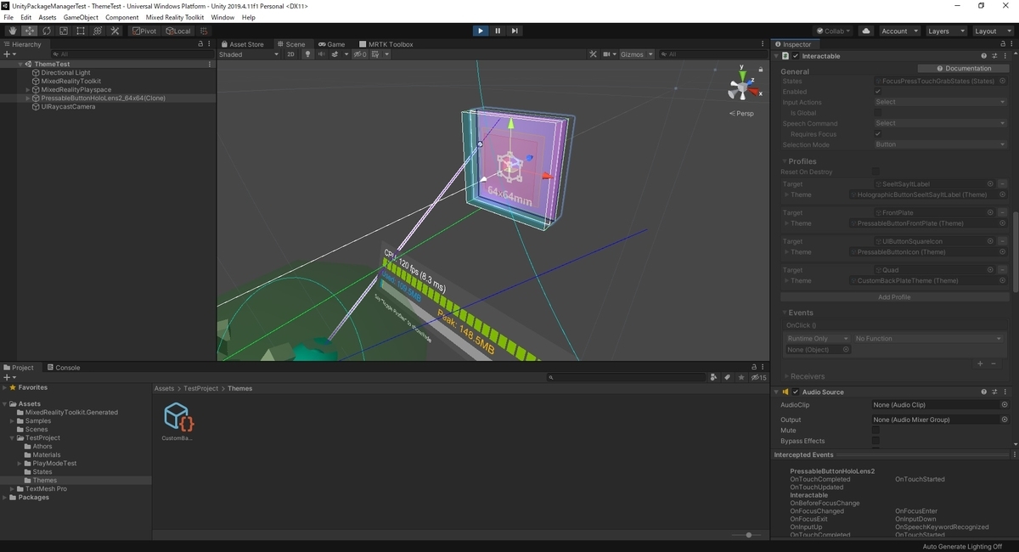This screenshot has width=1019, height=552.
Task: Open the Component menu
Action: point(122,18)
